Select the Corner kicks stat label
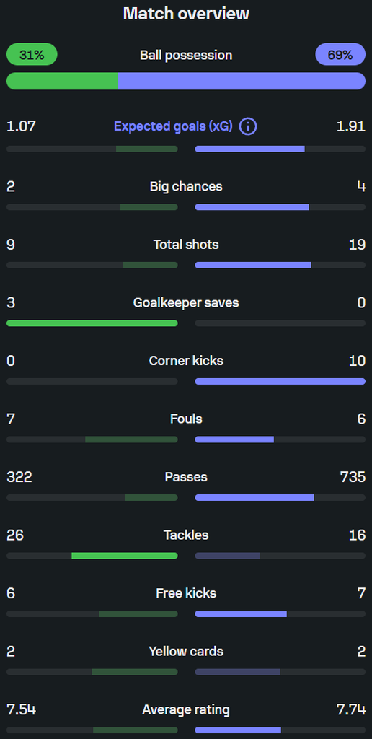This screenshot has height=739, width=372. pyautogui.click(x=186, y=361)
